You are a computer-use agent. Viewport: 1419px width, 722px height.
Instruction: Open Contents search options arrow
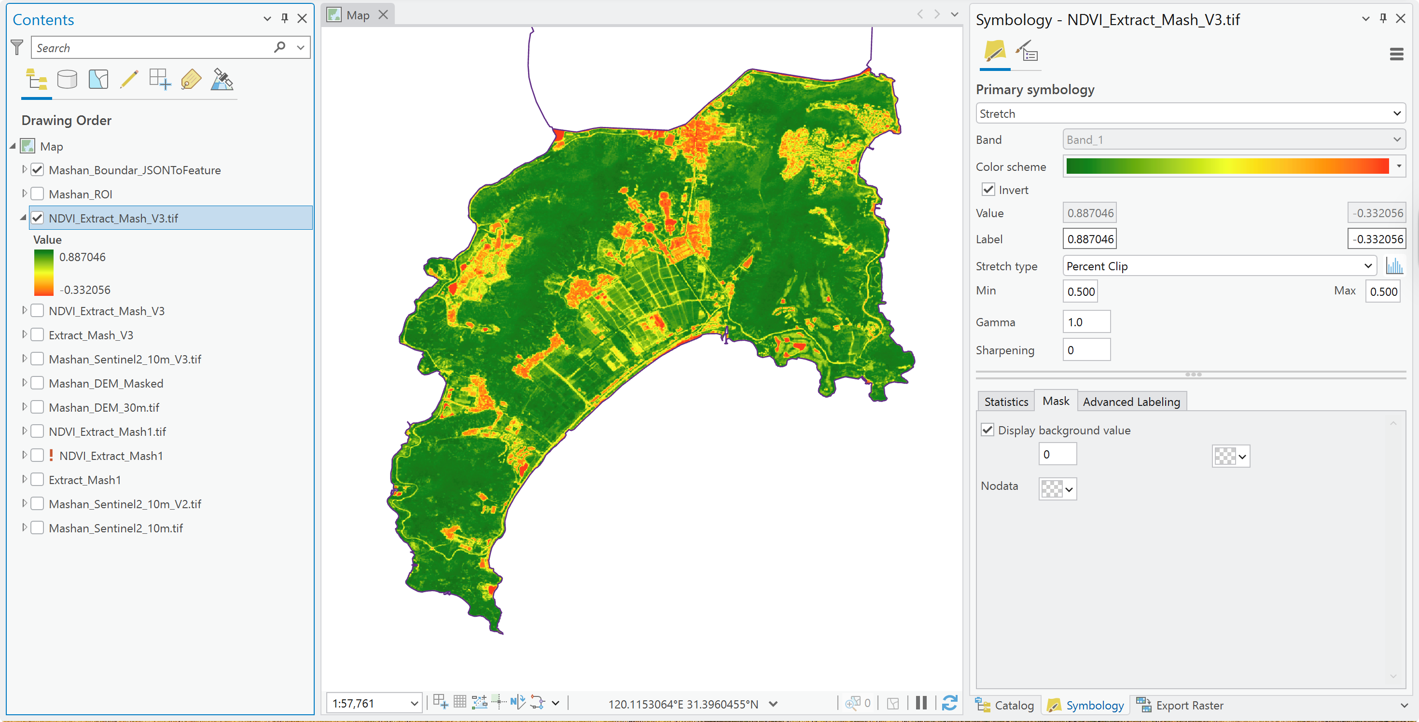pyautogui.click(x=301, y=47)
